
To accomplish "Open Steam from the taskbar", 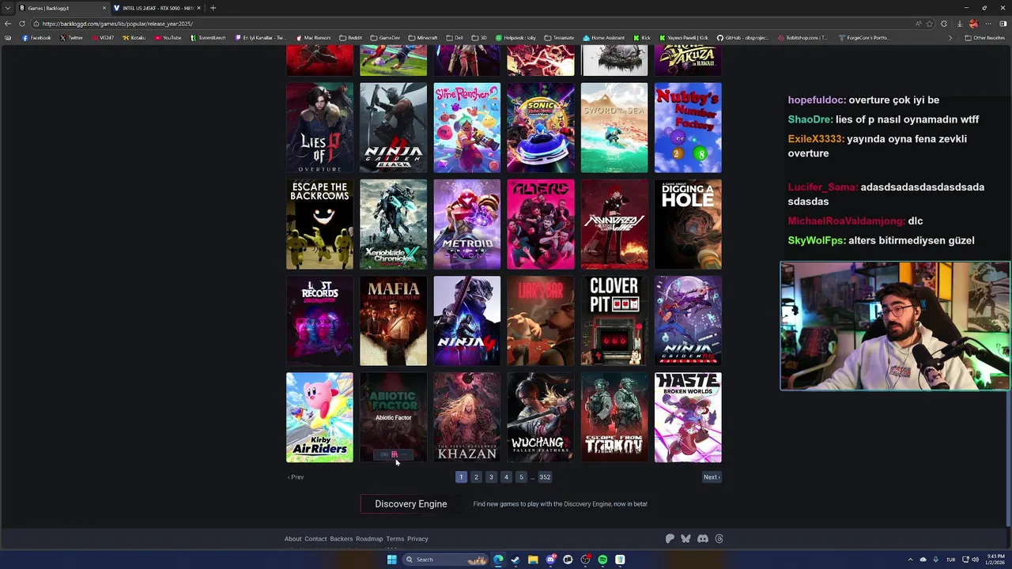I will coord(515,560).
